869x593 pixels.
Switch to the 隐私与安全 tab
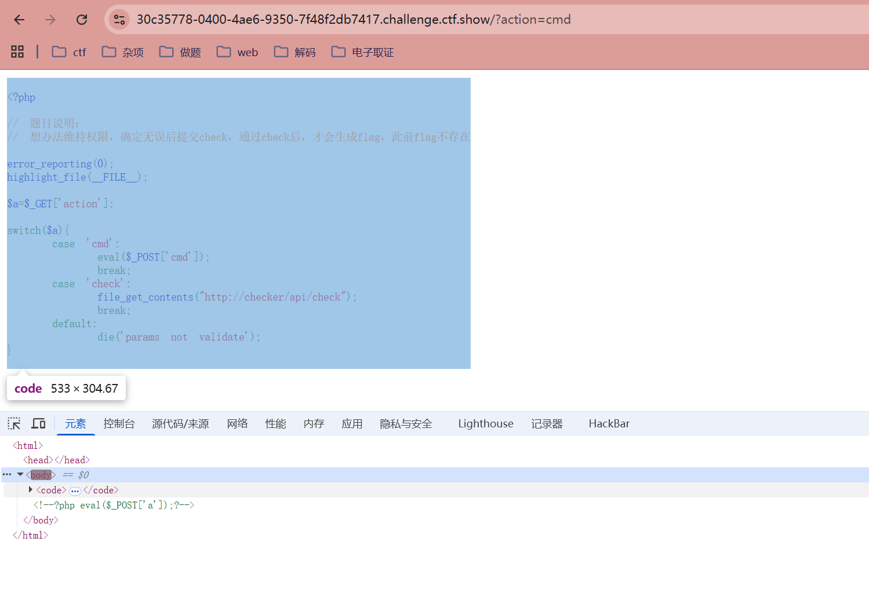(x=406, y=424)
